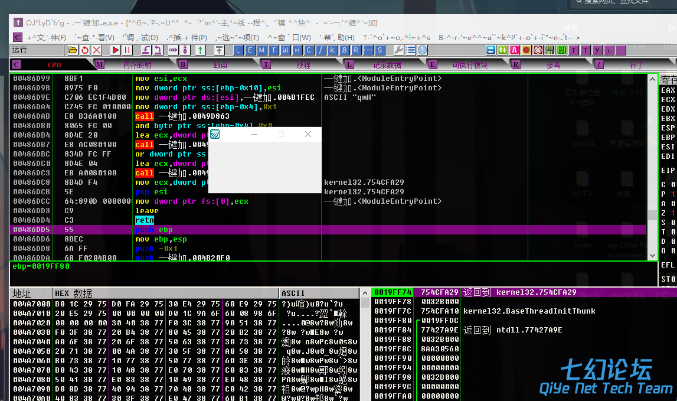
Task: Pause execution with the red pause icon
Action: click(x=127, y=50)
